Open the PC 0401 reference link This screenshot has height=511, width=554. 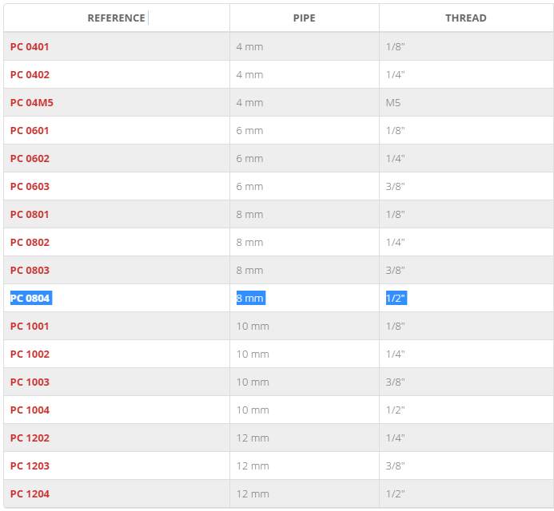(30, 46)
